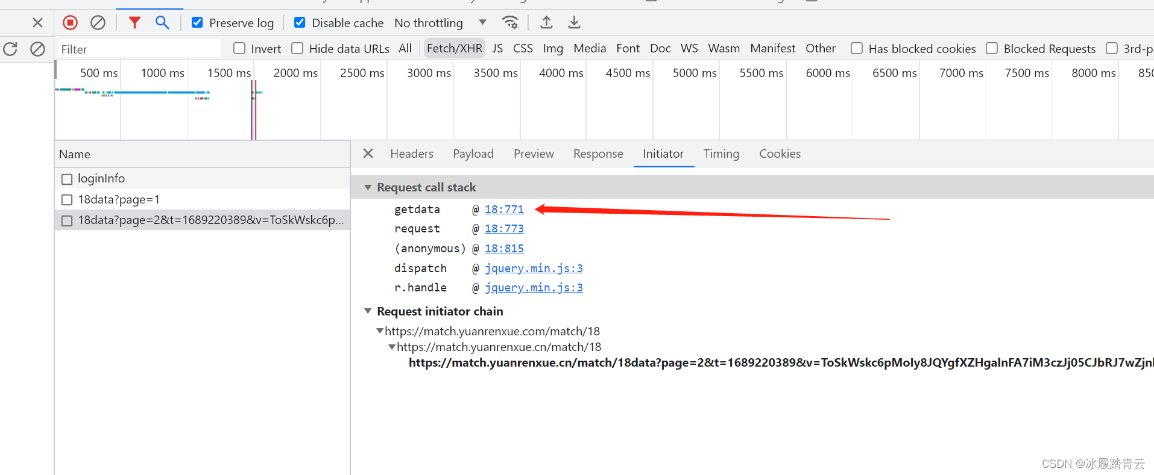Image resolution: width=1154 pixels, height=475 pixels.
Task: Open request source link 18:773
Action: click(504, 229)
